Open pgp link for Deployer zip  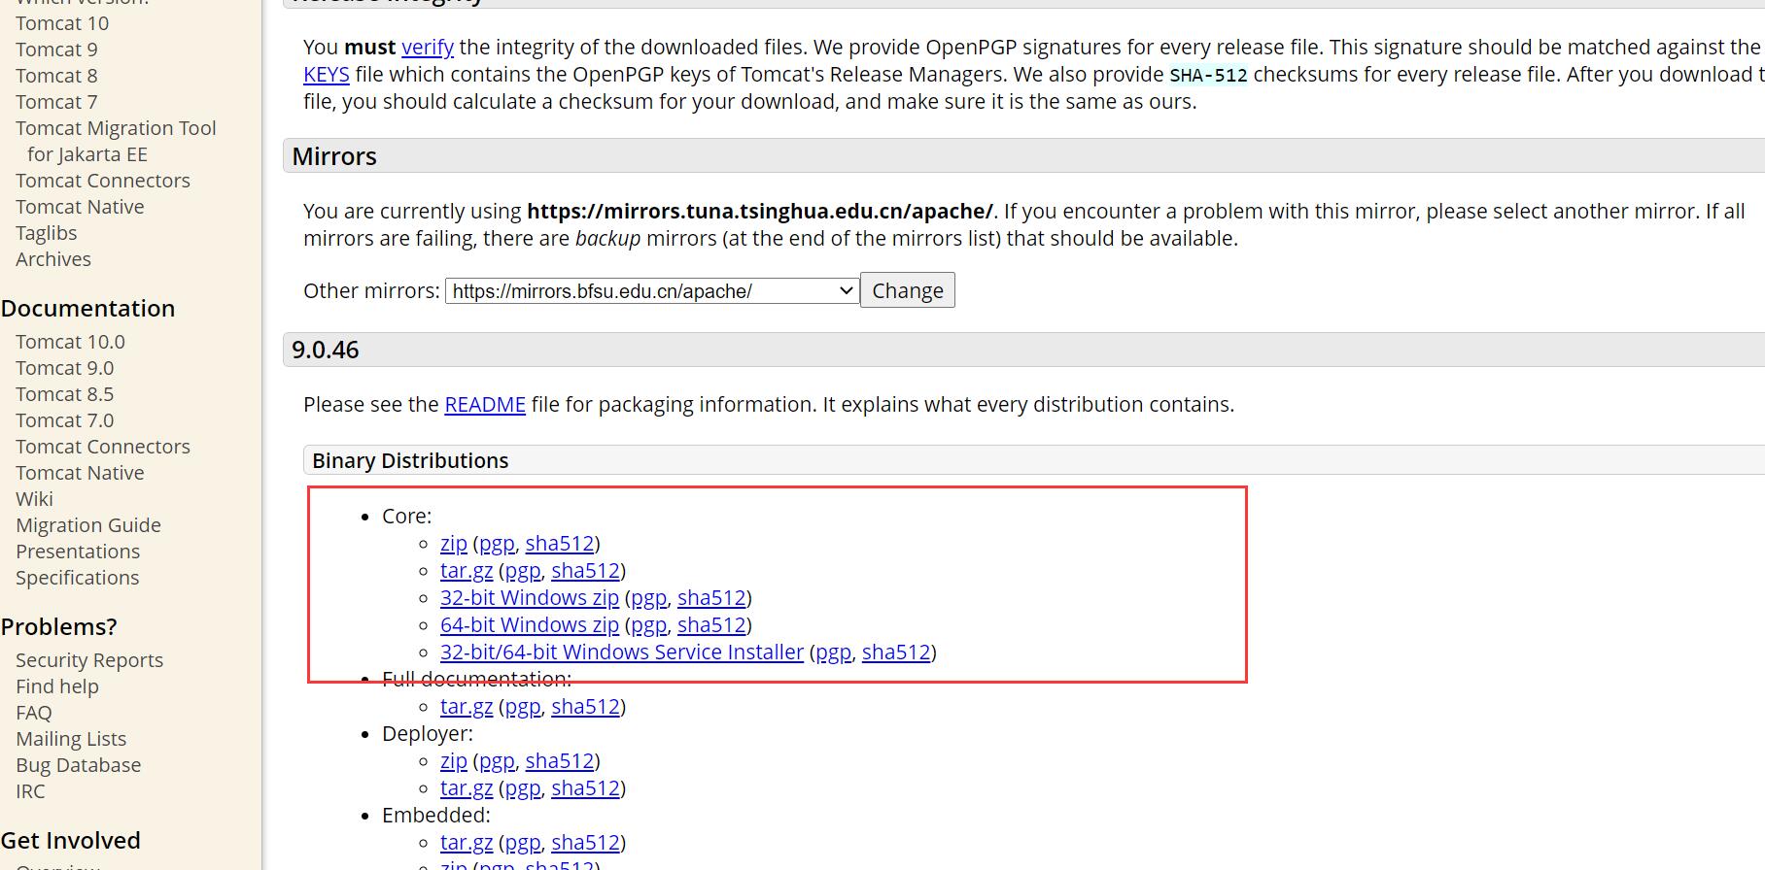[x=497, y=760]
